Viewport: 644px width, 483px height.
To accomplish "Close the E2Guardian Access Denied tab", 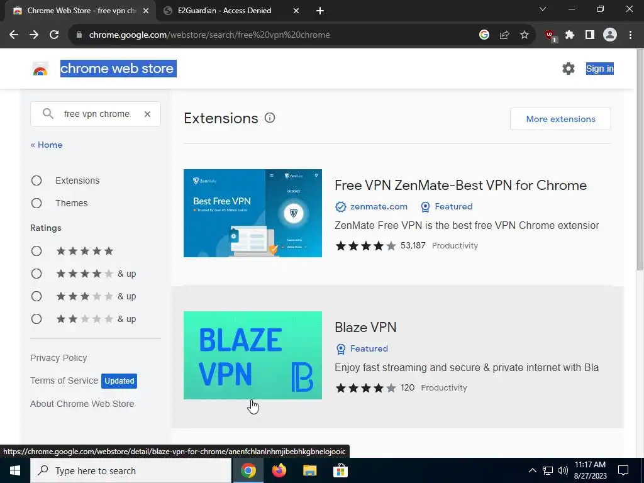I will pos(296,11).
